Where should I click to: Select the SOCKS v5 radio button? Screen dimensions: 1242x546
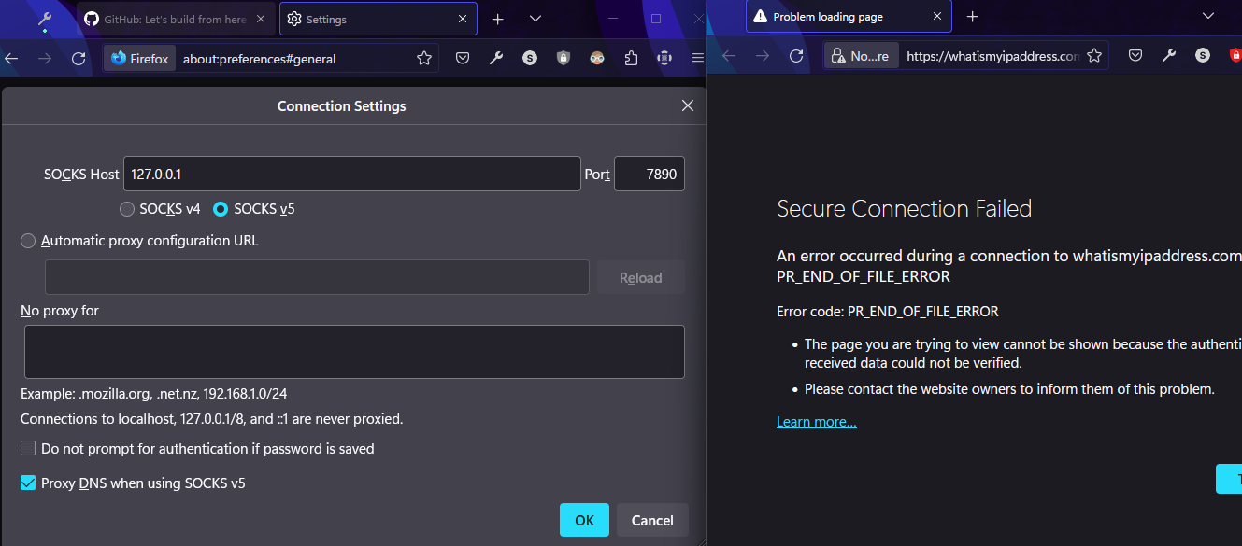[220, 208]
